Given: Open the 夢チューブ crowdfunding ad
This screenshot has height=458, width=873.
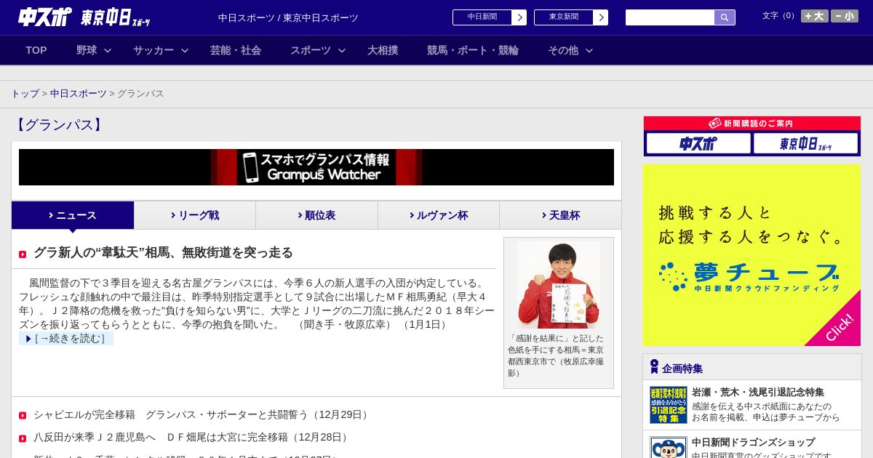Looking at the screenshot, I should (x=752, y=255).
